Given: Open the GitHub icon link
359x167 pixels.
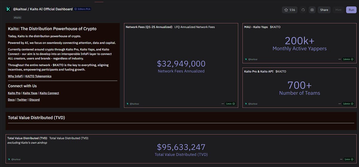Looking at the screenshot, I should [303, 10].
